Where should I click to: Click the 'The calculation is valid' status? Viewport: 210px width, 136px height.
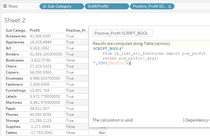(x=113, y=120)
